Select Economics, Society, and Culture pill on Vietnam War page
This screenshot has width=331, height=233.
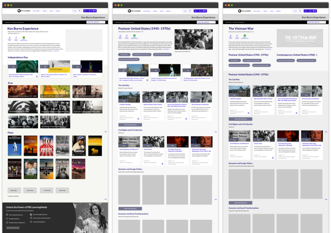[307, 60]
